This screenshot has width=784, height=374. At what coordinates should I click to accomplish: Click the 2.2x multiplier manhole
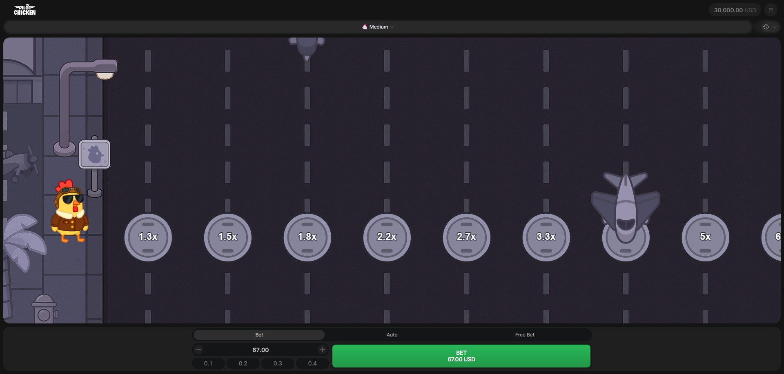pos(387,237)
